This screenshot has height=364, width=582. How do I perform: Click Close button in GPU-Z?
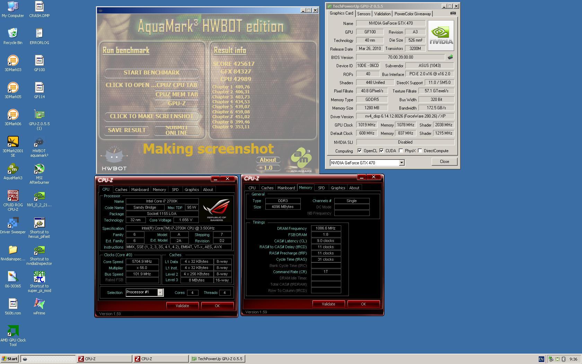tap(444, 162)
